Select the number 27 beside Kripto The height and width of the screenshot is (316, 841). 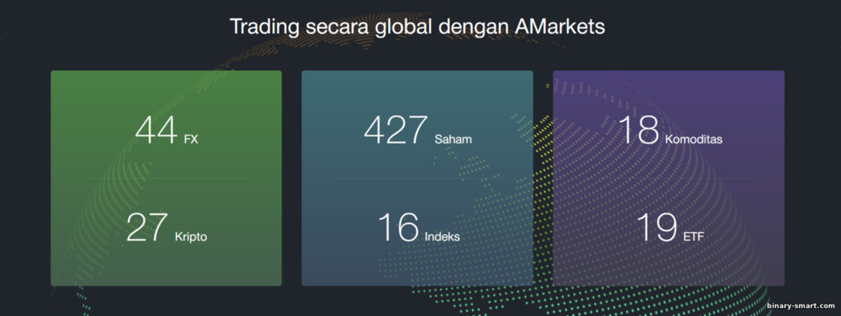click(x=147, y=228)
